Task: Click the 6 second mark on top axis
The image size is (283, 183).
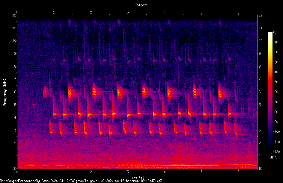Action: pyautogui.click(x=238, y=12)
